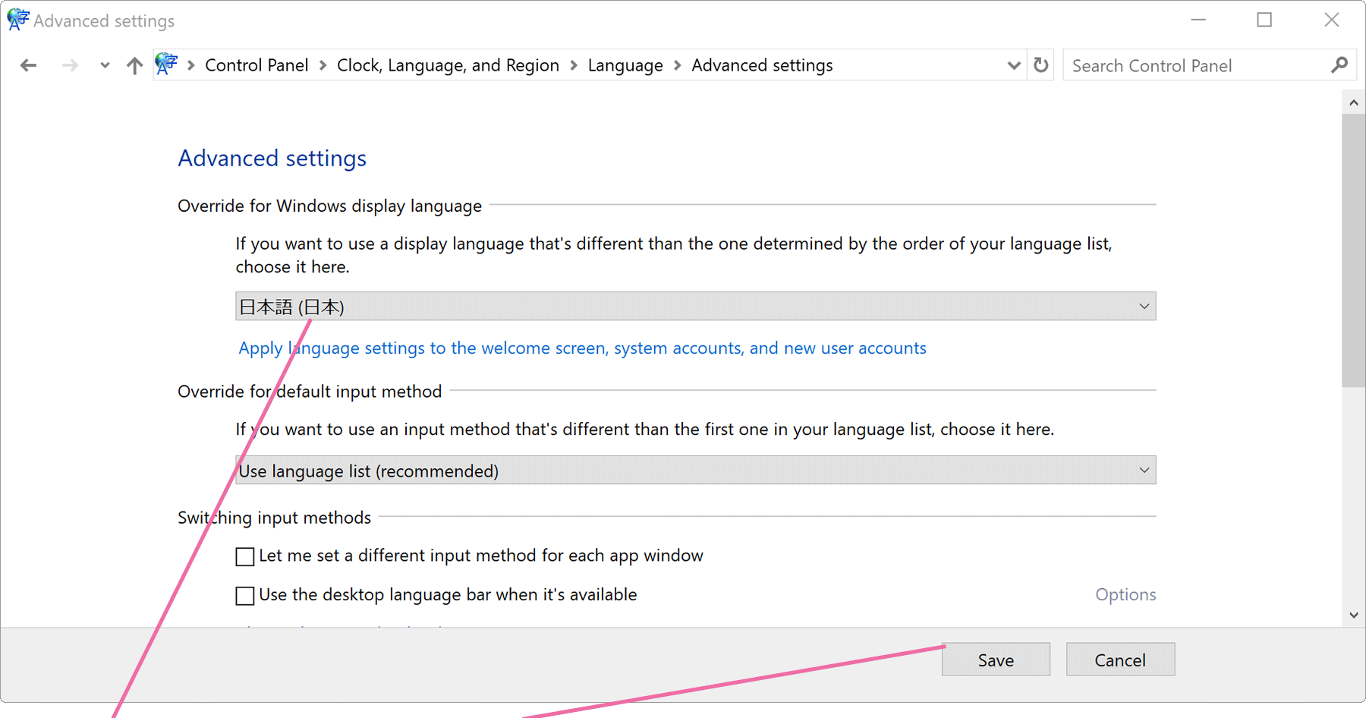The image size is (1366, 718).
Task: Select the Advanced settings breadcrumb
Action: [x=762, y=65]
